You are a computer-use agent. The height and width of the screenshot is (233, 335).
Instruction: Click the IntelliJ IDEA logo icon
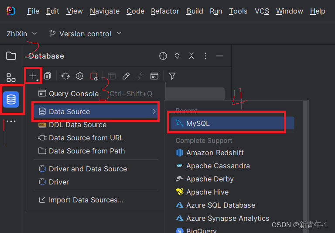tap(10, 11)
